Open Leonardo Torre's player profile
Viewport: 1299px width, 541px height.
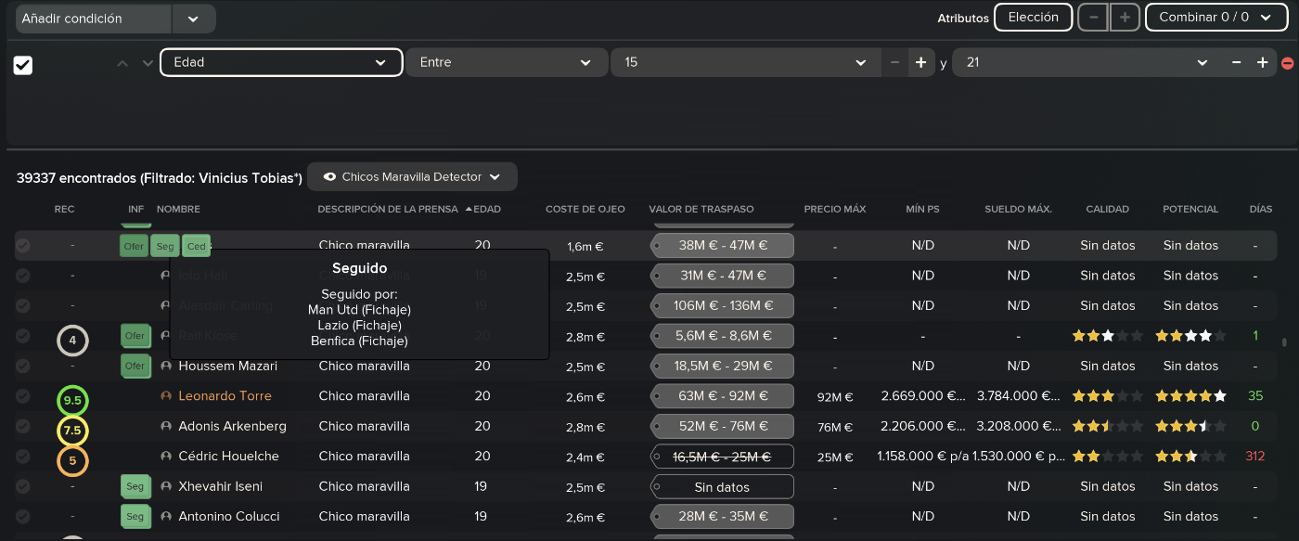[x=225, y=396]
